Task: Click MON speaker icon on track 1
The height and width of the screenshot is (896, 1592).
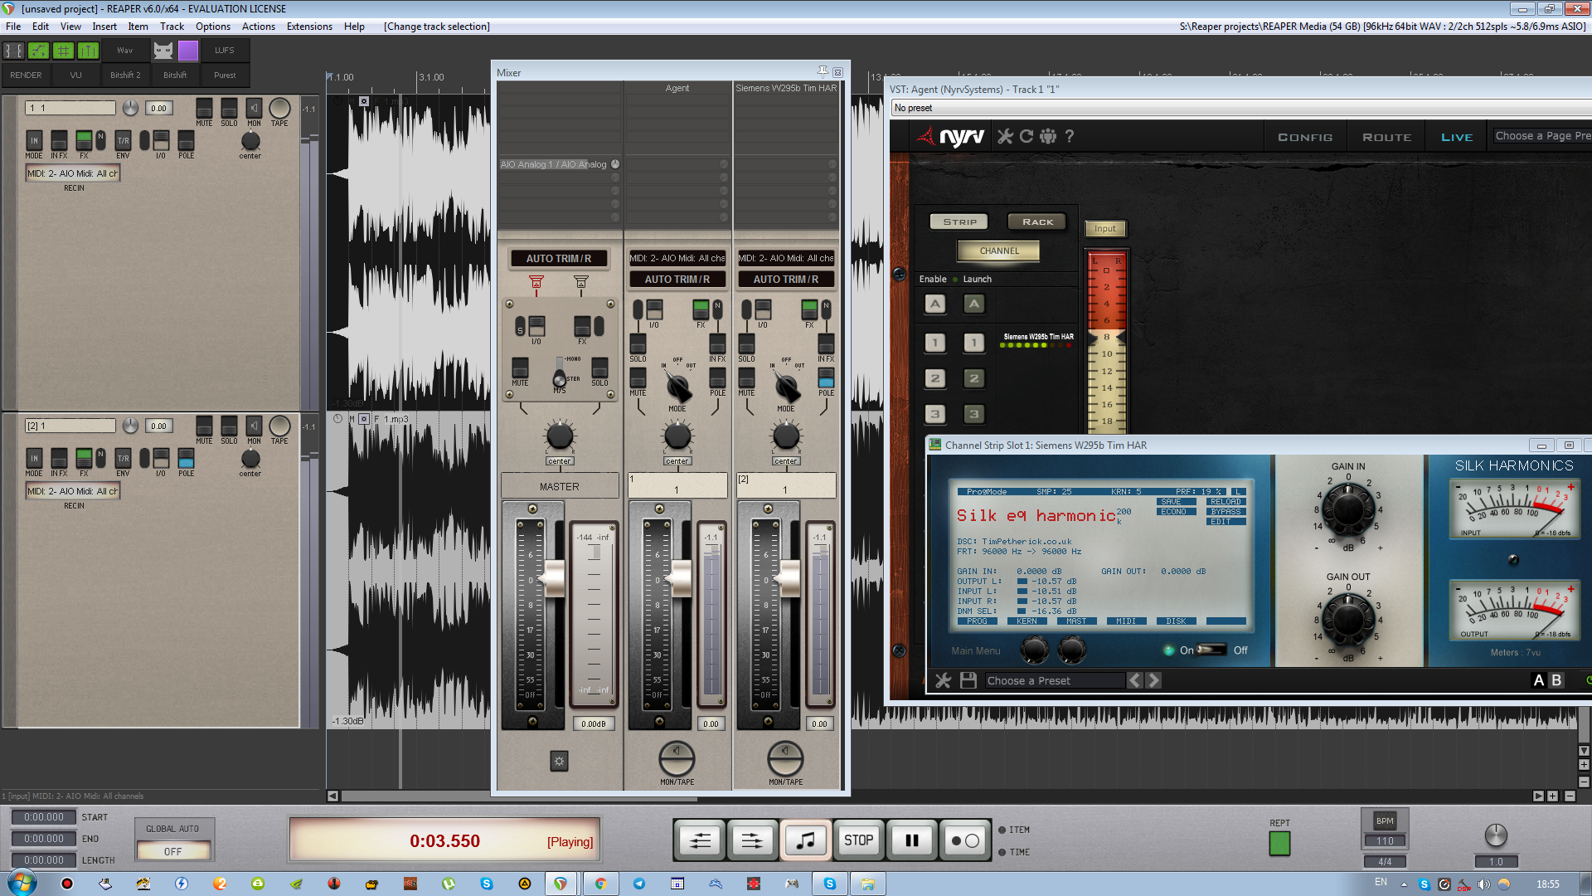Action: coord(255,108)
